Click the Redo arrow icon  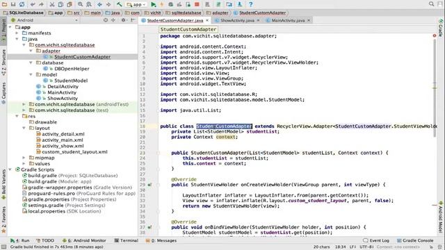tap(41, 5)
